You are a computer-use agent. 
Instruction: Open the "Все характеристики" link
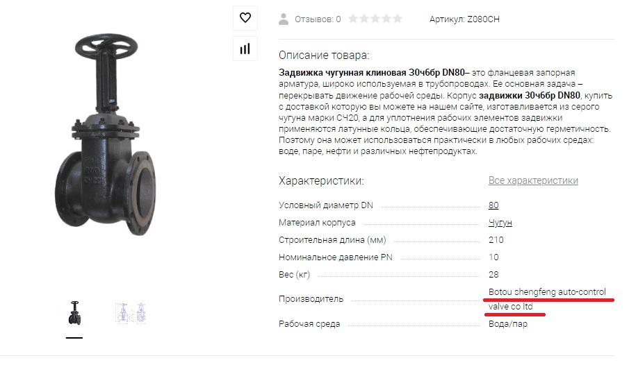click(533, 180)
